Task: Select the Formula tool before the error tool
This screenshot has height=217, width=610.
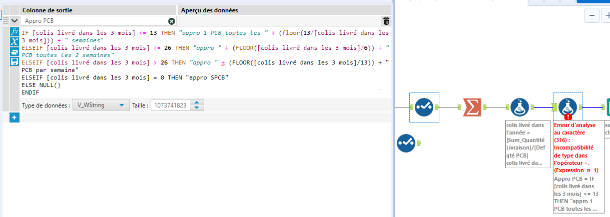Action: click(520, 107)
